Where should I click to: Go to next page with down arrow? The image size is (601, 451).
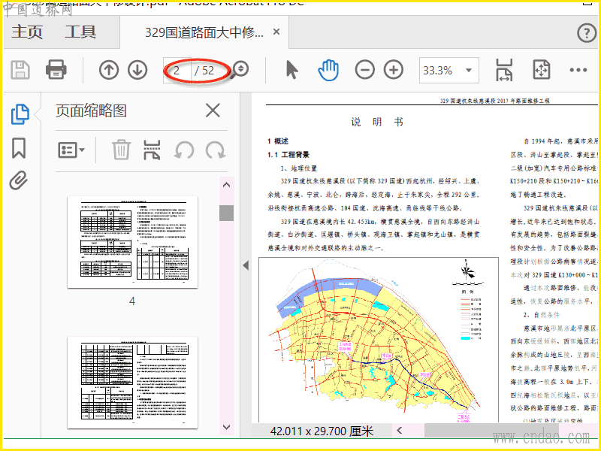point(137,71)
